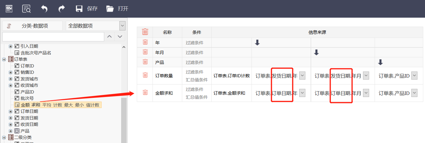Open 过滤条件 for the 年 row

194,43
